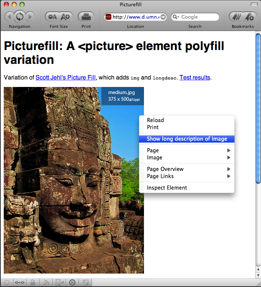The height and width of the screenshot is (287, 261).
Task: Click the add bookmark icon
Action: pyautogui.click(x=249, y=17)
